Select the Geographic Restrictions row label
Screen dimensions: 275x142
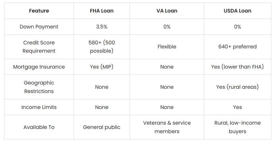tap(39, 87)
